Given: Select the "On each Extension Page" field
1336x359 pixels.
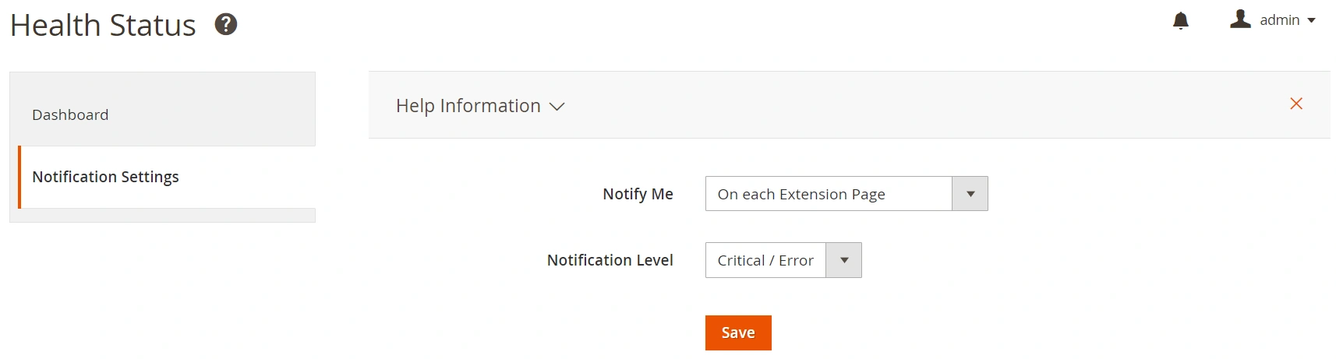Looking at the screenshot, I should (828, 194).
